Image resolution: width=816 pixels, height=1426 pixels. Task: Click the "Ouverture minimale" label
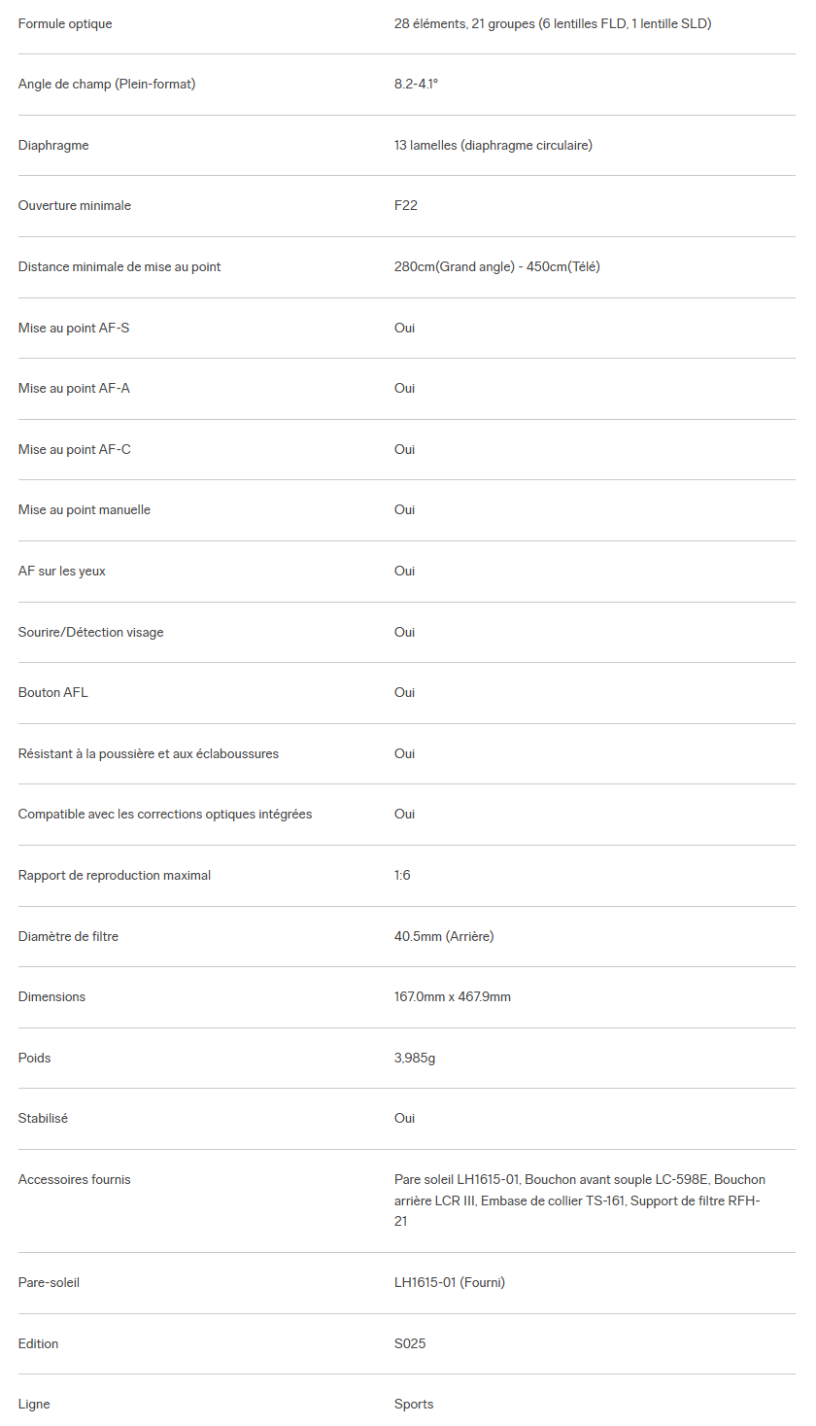(74, 206)
